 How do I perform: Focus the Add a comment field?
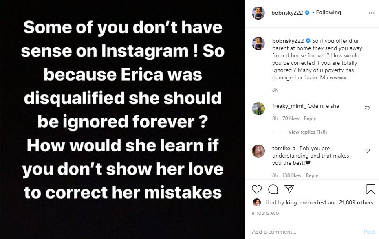(302, 232)
